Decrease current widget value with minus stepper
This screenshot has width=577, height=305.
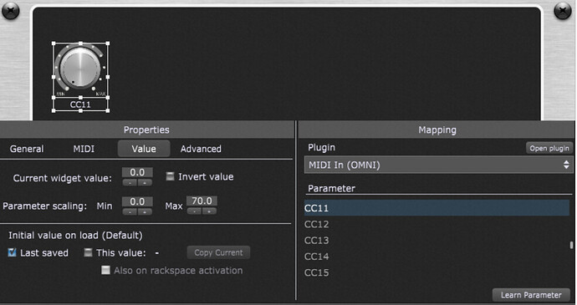130,182
